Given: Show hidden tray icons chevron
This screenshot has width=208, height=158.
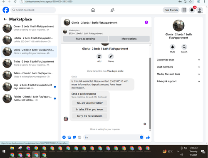Looking at the screenshot, I should [178, 151].
